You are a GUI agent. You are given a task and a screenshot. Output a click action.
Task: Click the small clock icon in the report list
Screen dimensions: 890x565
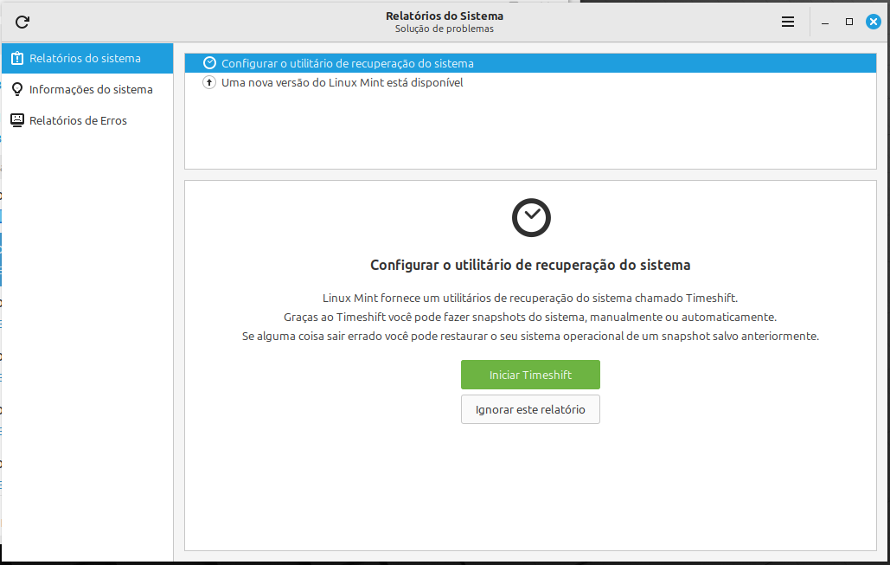pos(209,63)
